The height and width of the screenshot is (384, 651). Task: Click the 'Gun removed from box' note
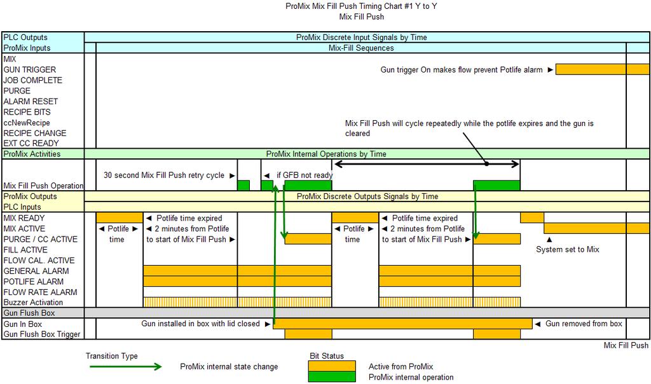[x=584, y=324]
